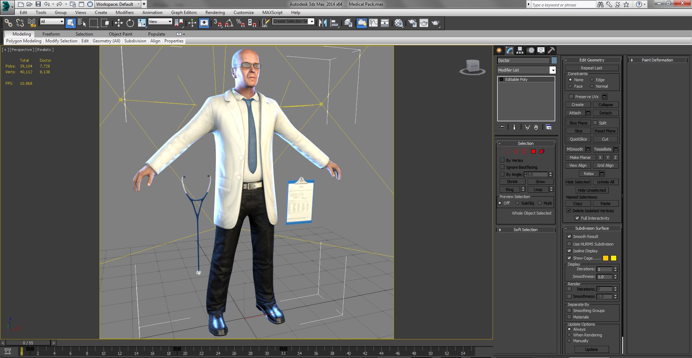Screen dimensions: 692x358
Task: Activate the Select and Rotate tool
Action: (130, 23)
